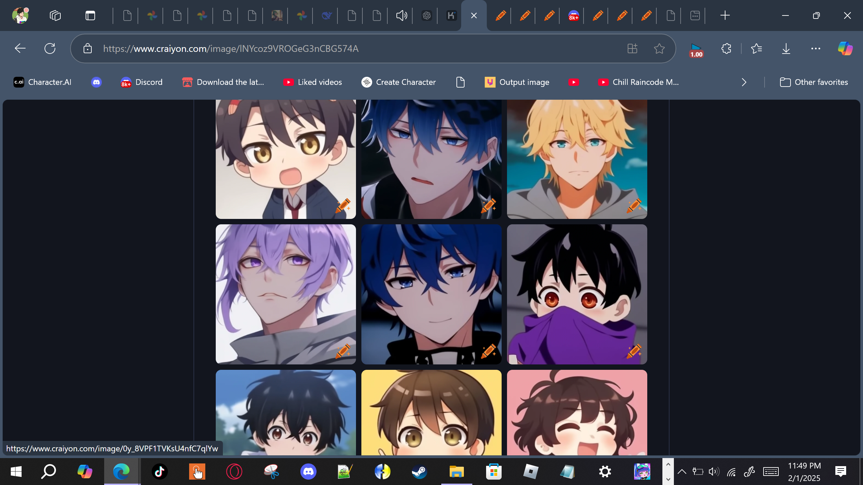Open the Extensions puzzle icon
Viewport: 863px width, 485px height.
point(726,48)
